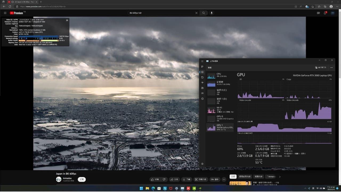Open the taskbar clock and date
The image size is (341, 192).
[331, 188]
